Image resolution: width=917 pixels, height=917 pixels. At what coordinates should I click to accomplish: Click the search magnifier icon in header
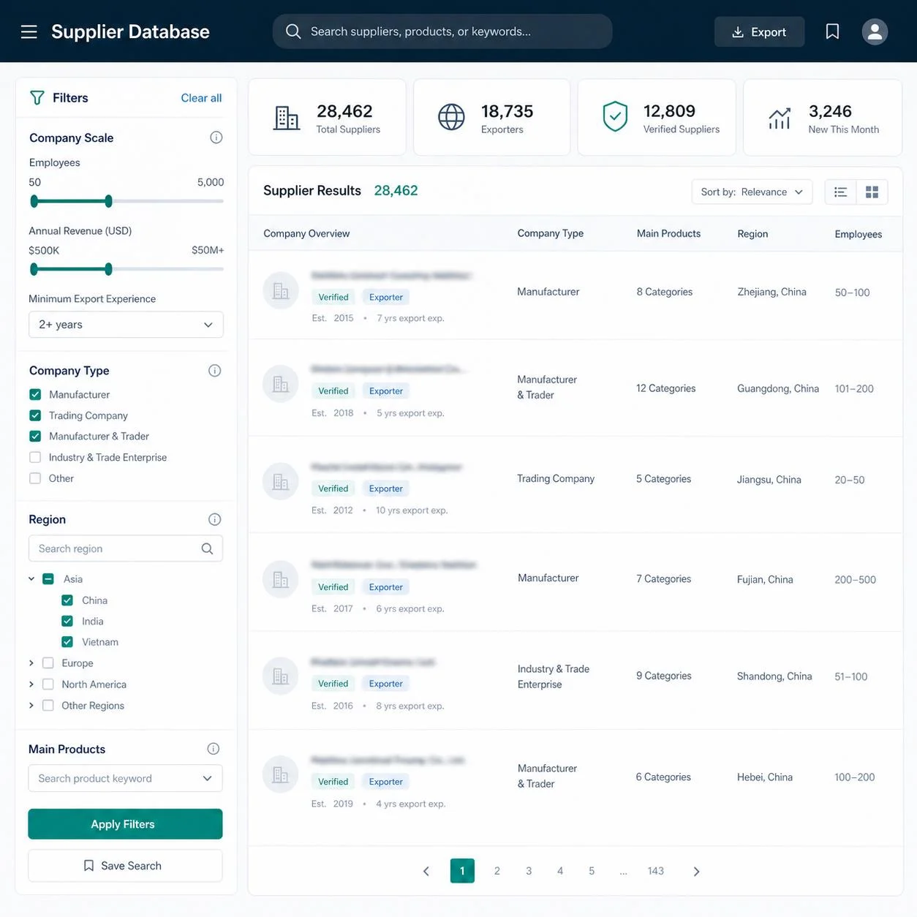[x=293, y=31]
